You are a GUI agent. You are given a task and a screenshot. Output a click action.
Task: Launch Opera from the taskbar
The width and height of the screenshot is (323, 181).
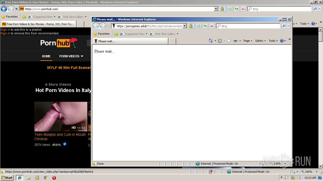click(54, 178)
